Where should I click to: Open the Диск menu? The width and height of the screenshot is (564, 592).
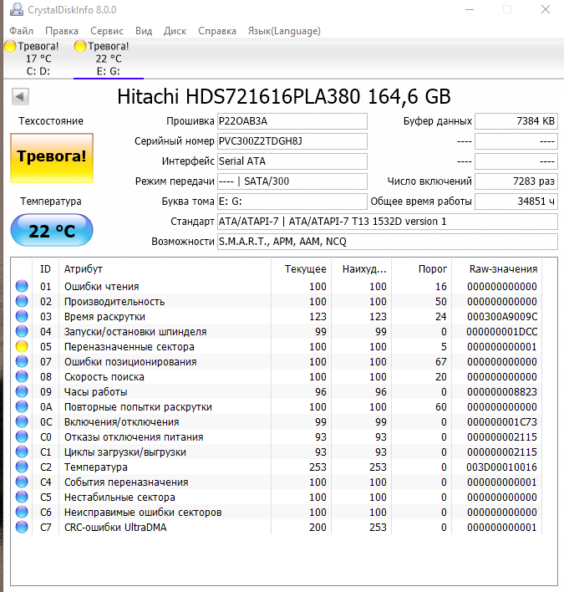point(175,31)
